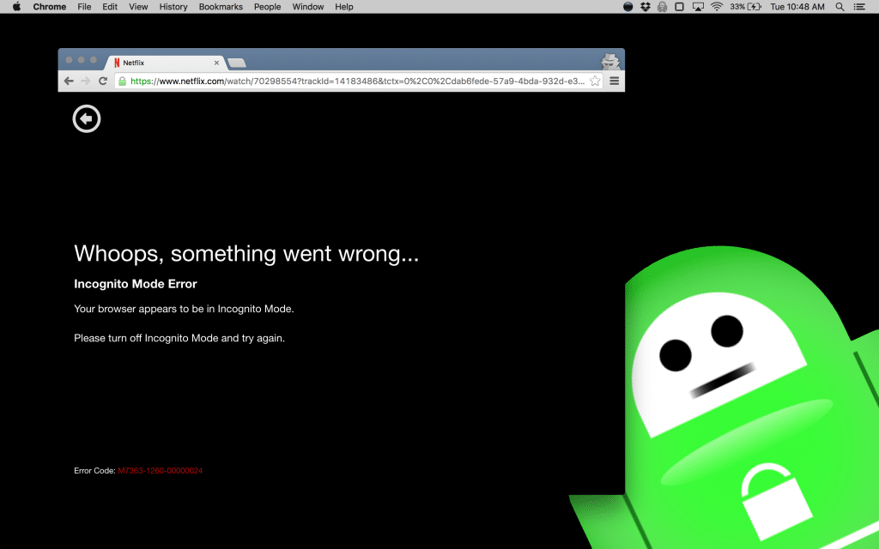The width and height of the screenshot is (879, 549).
Task: Click the Incognito spy icon in the browser
Action: pos(610,61)
